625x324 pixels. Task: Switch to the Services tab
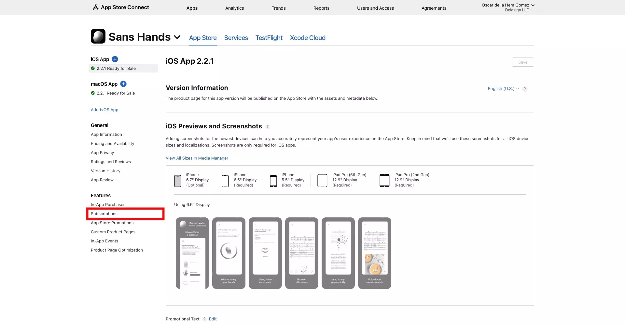(x=236, y=38)
